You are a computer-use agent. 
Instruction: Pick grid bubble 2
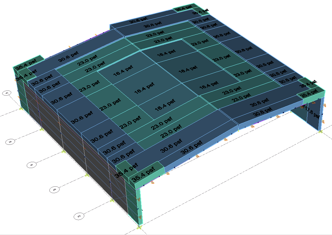(x=79, y=216)
